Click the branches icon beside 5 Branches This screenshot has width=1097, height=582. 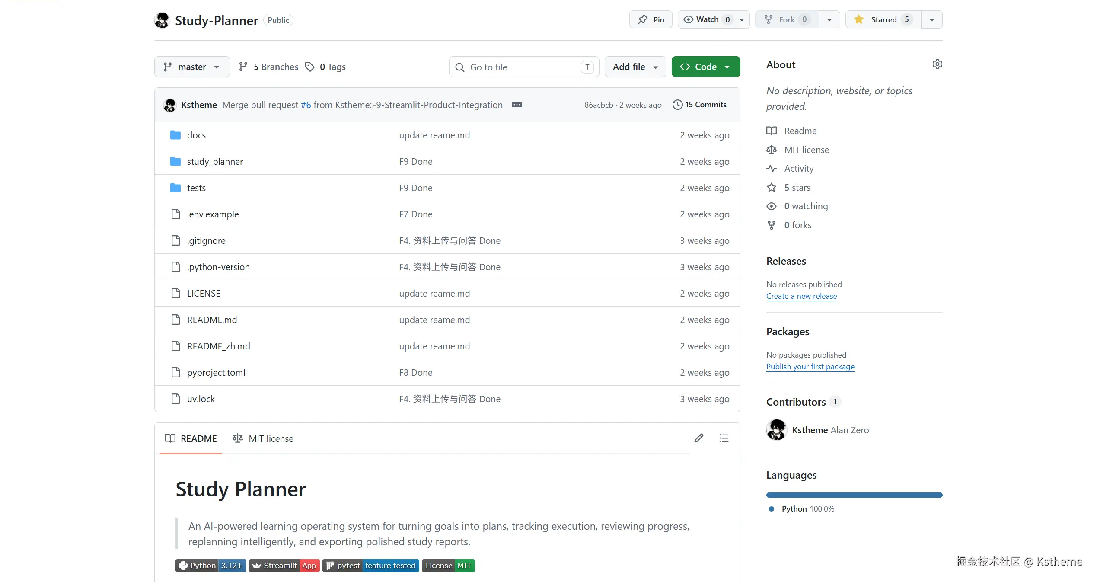(243, 67)
